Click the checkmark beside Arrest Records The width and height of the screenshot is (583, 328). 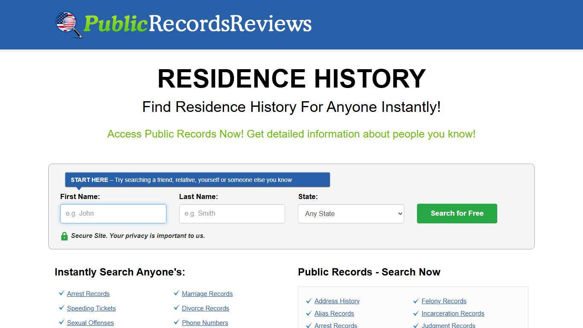[x=61, y=293]
